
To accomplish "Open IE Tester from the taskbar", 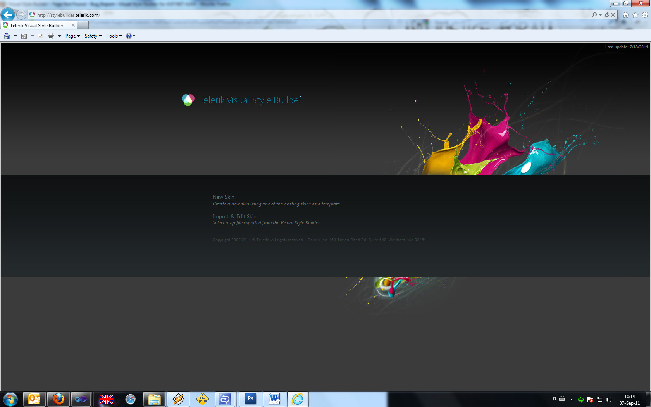I will click(203, 399).
